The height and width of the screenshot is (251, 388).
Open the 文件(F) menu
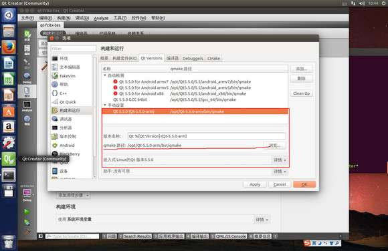[27, 18]
